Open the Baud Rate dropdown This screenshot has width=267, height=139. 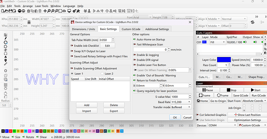click(181, 102)
